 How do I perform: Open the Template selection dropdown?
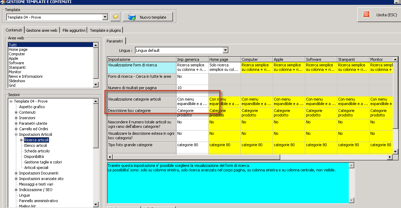click(105, 17)
